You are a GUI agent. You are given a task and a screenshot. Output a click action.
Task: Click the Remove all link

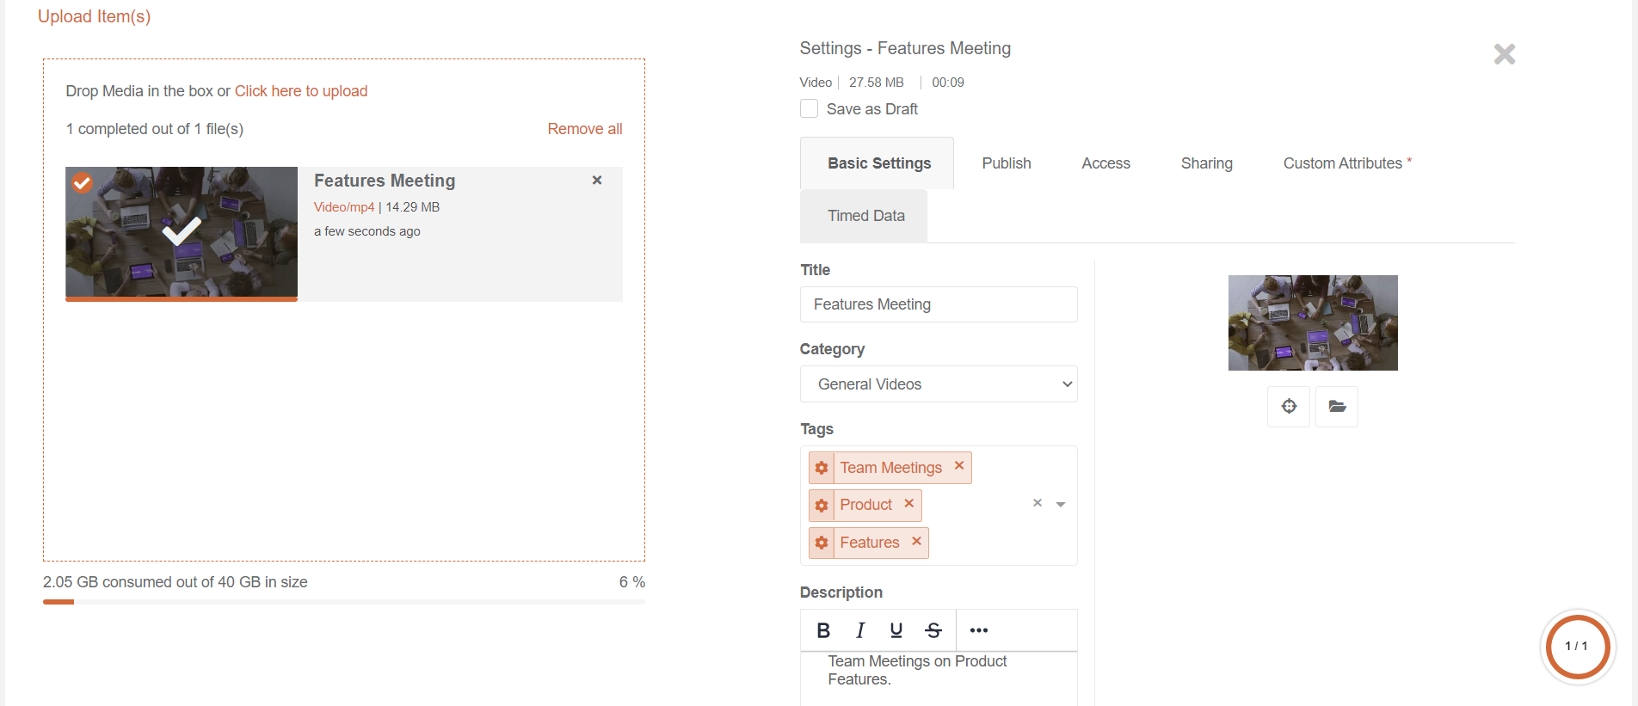[x=584, y=129]
